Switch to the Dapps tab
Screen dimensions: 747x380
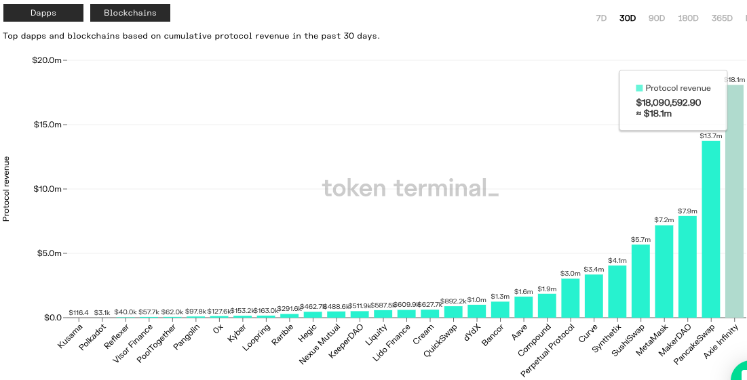click(x=43, y=13)
